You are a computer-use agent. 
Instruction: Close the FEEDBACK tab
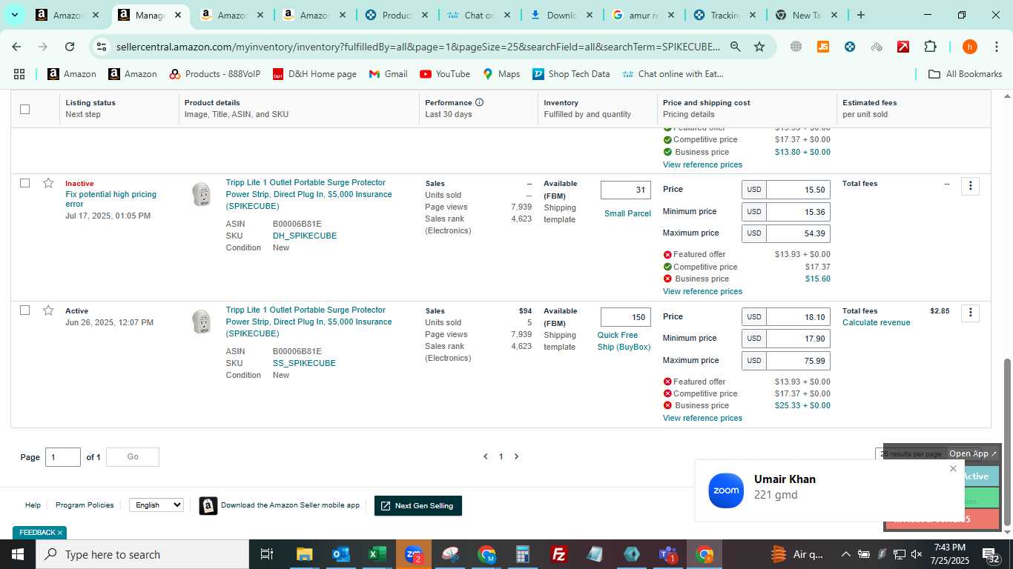click(x=60, y=533)
